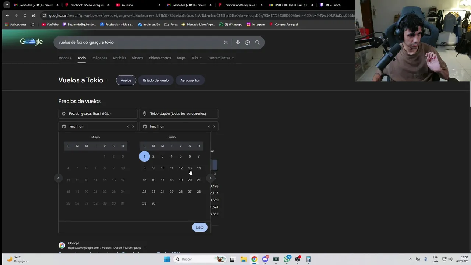This screenshot has width=471, height=265.
Task: Open the Forex bookmarks folder
Action: (171, 25)
